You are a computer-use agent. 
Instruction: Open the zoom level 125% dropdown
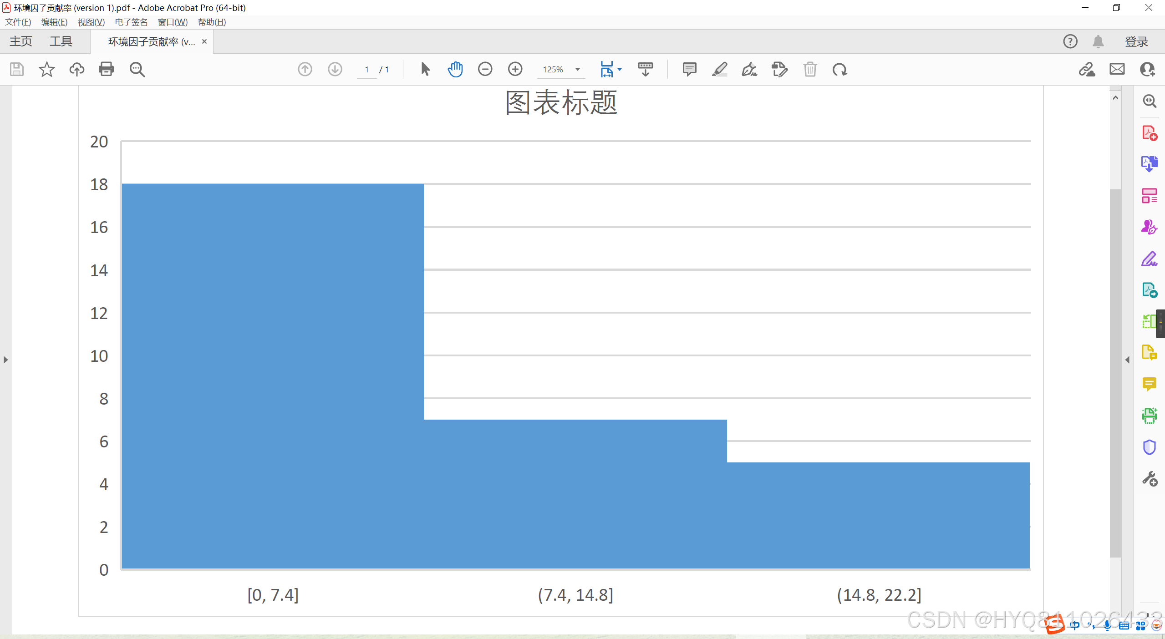pos(578,69)
